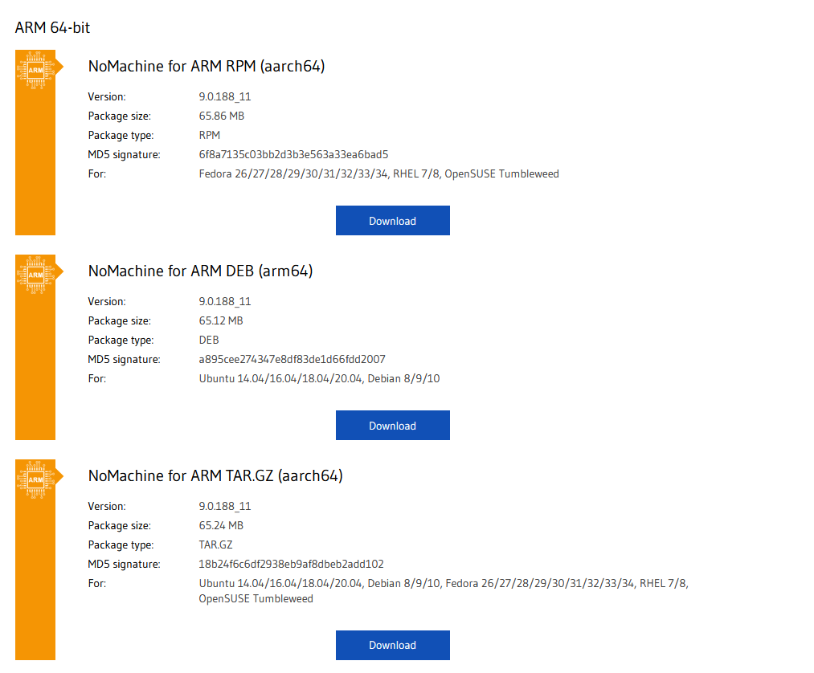Click the 'ARM 64-bit' section heading

(x=52, y=27)
